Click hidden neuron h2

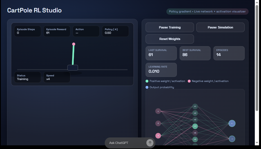tap(195, 113)
